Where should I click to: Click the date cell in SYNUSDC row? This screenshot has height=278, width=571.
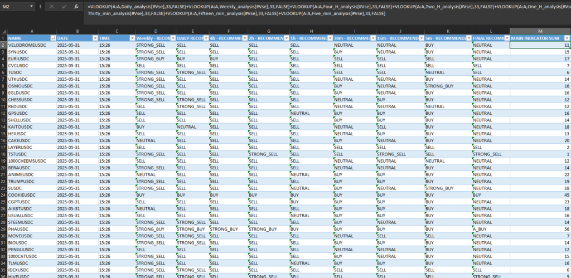(77, 52)
